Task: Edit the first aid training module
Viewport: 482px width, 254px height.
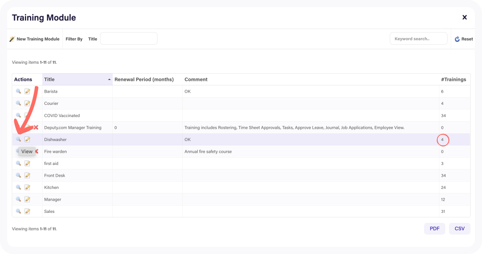Action: pyautogui.click(x=27, y=163)
